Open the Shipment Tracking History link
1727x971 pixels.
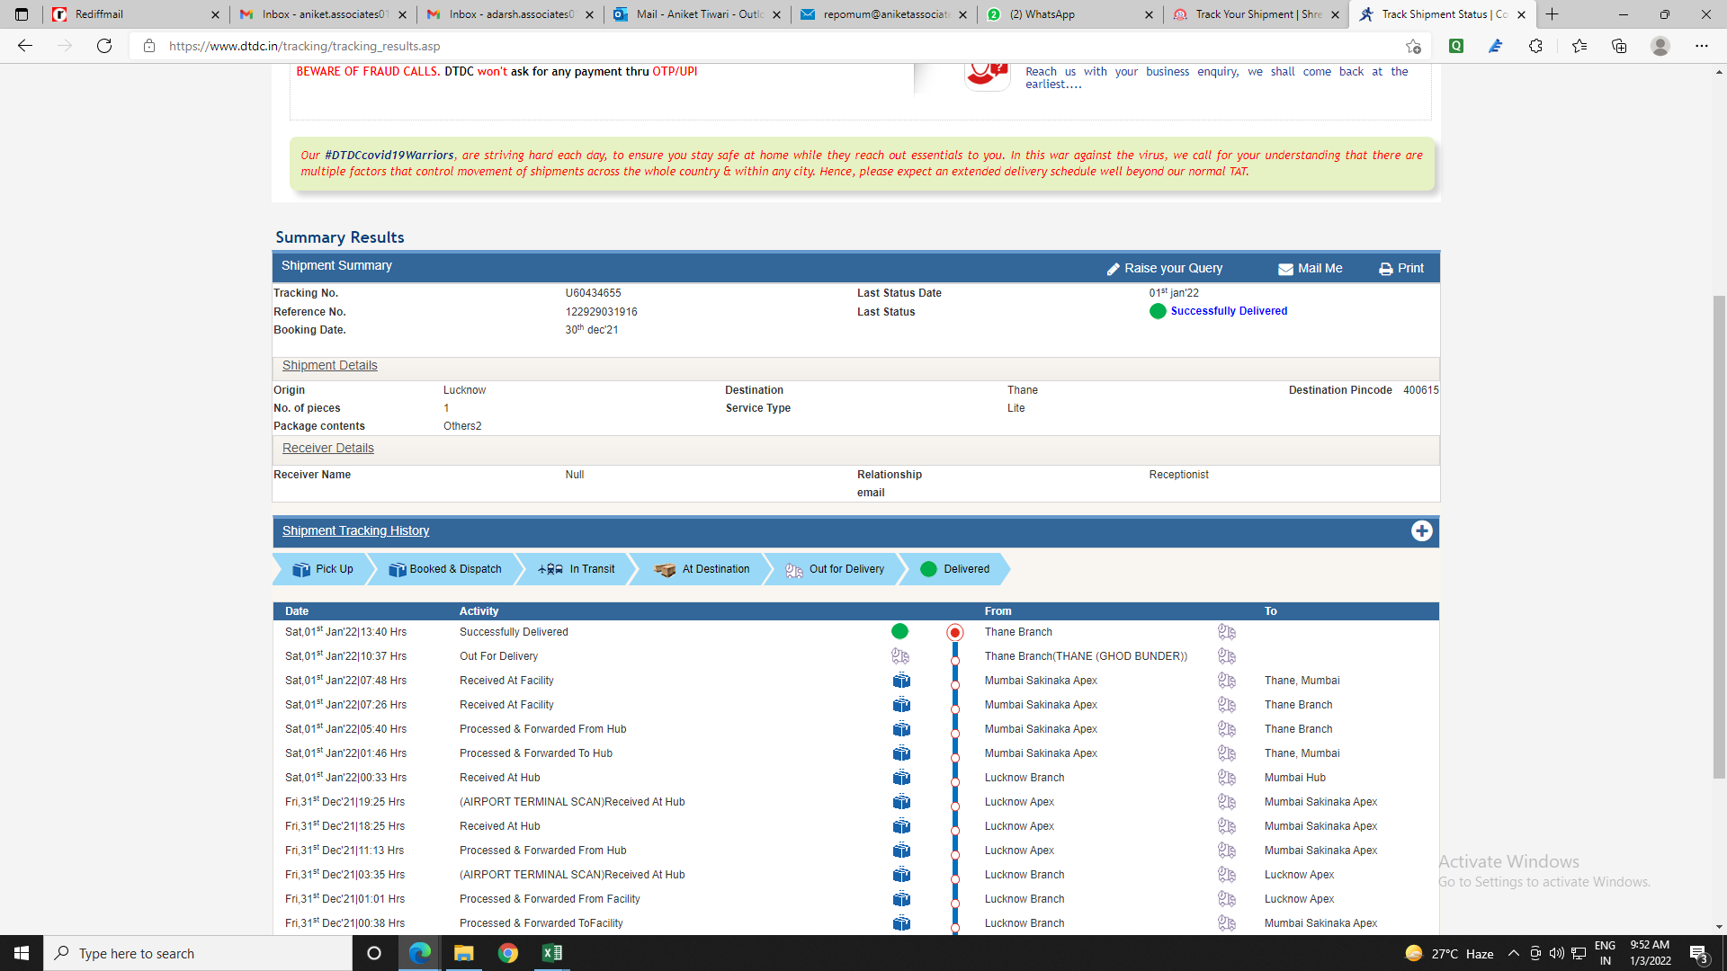[x=355, y=530]
